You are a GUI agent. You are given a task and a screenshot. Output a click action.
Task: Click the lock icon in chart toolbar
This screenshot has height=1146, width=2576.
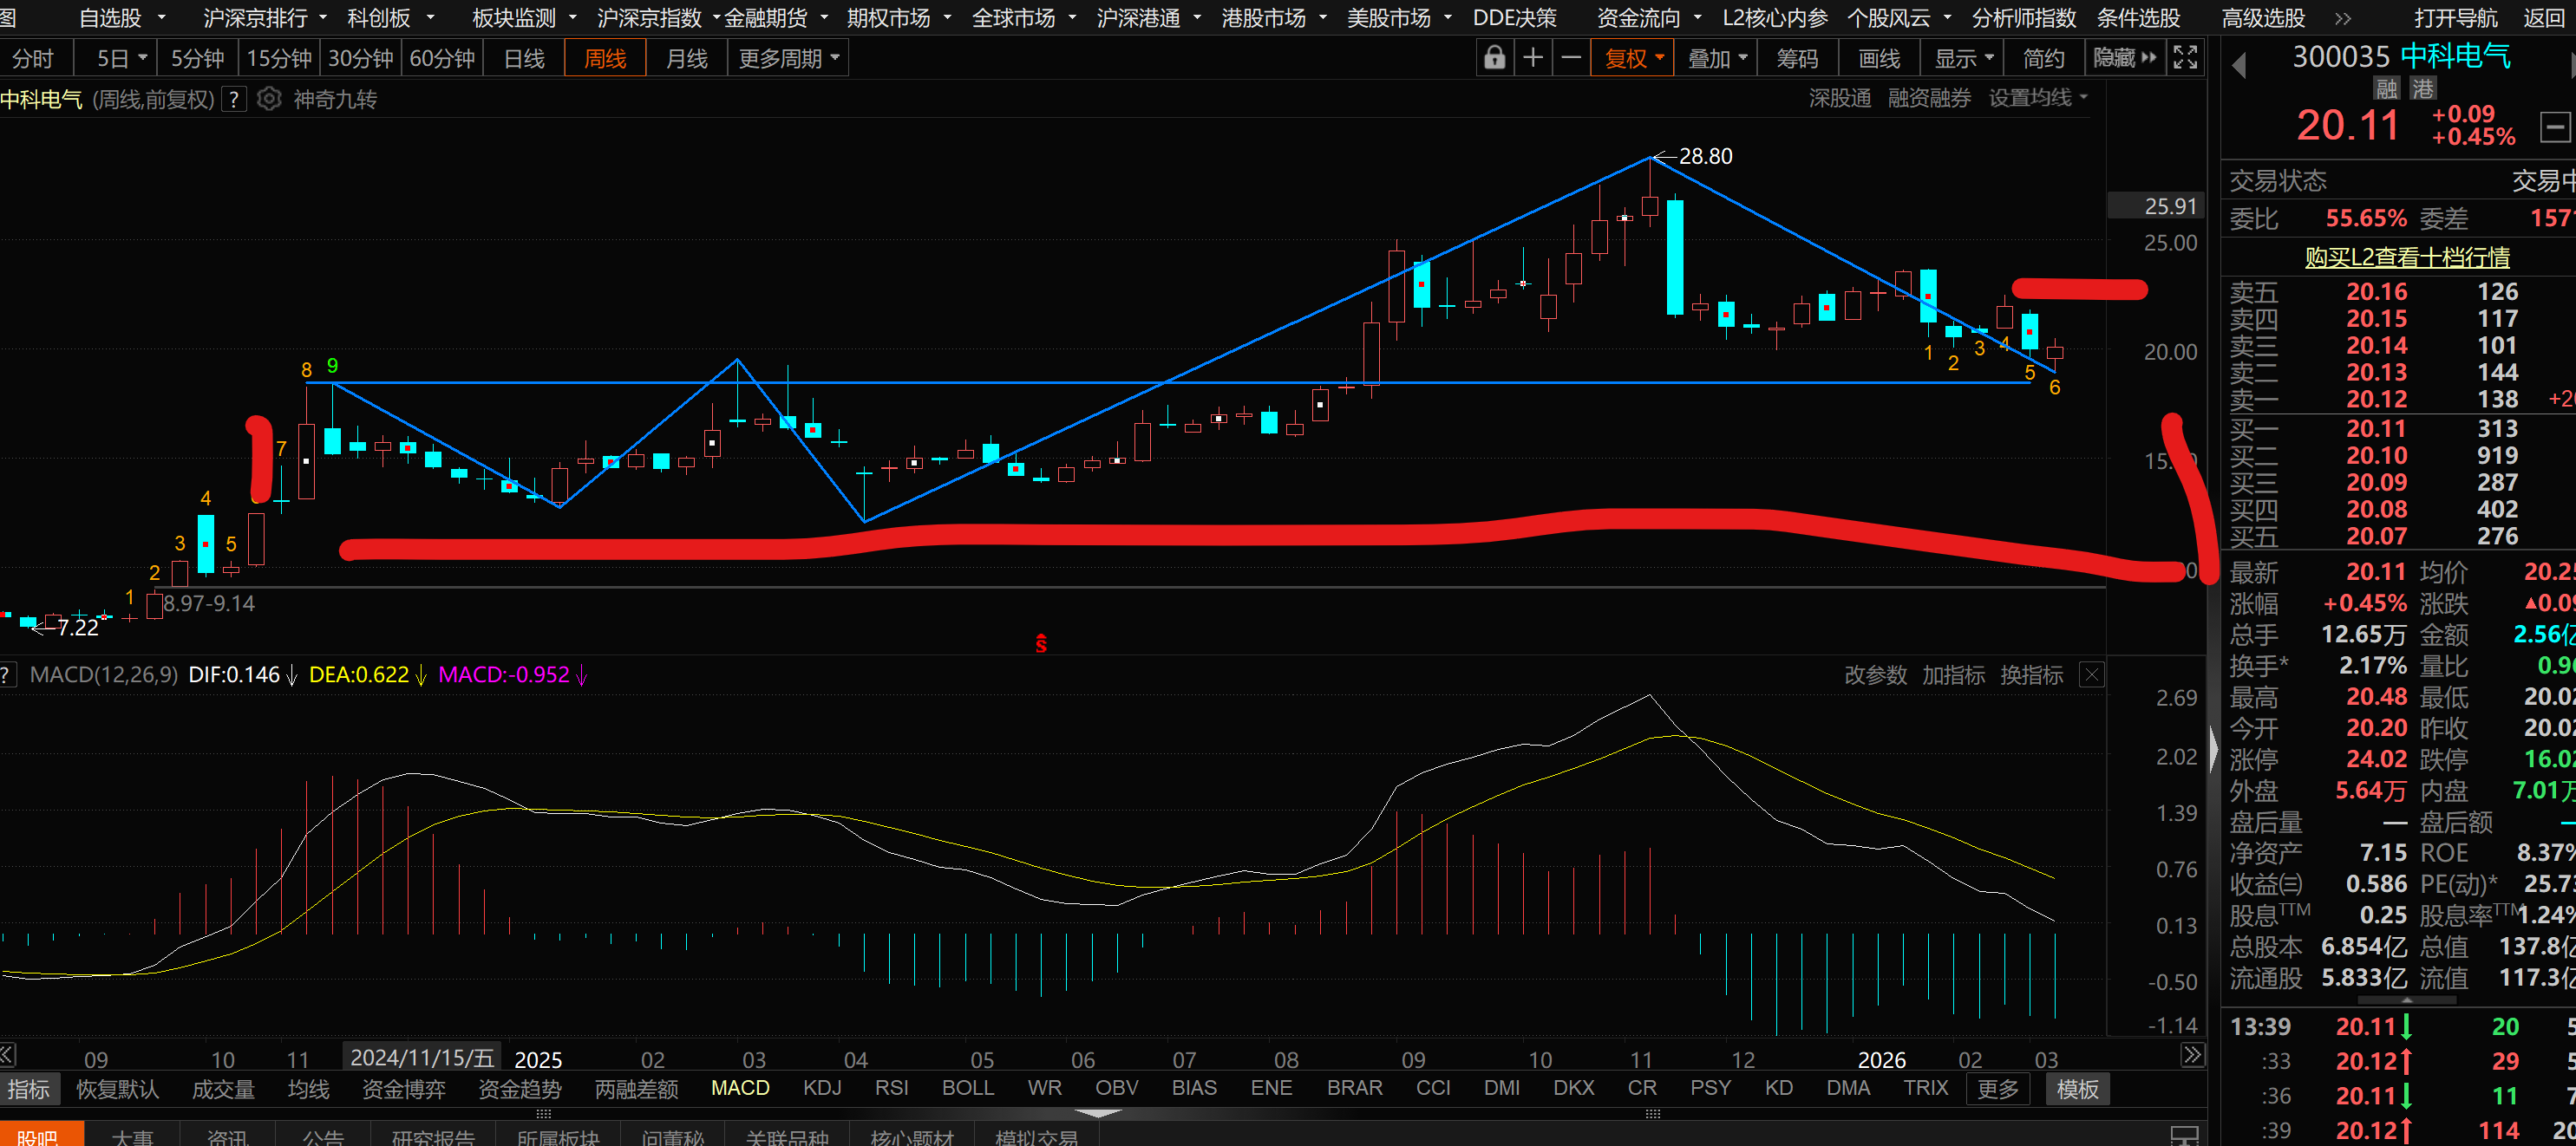click(1494, 58)
